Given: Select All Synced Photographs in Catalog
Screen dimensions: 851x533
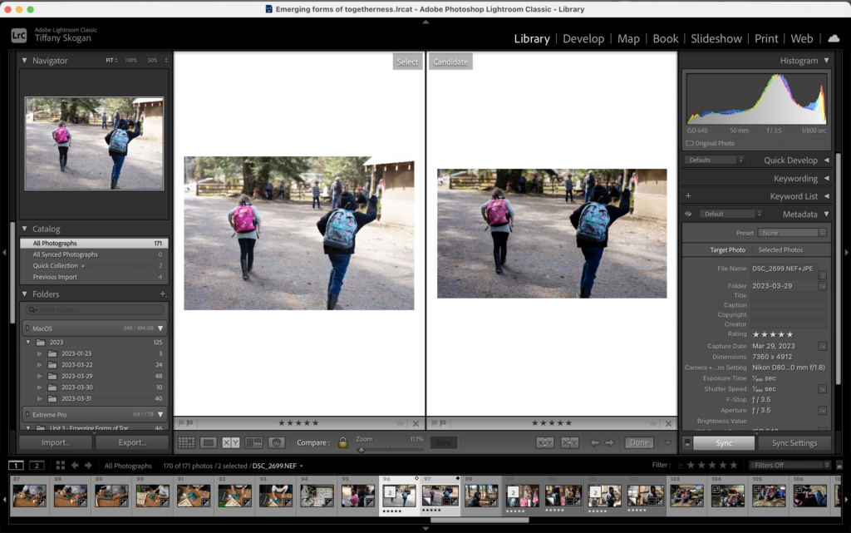Looking at the screenshot, I should [95, 254].
